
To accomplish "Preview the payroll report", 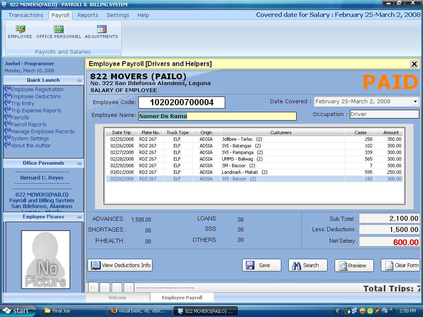I will click(354, 265).
